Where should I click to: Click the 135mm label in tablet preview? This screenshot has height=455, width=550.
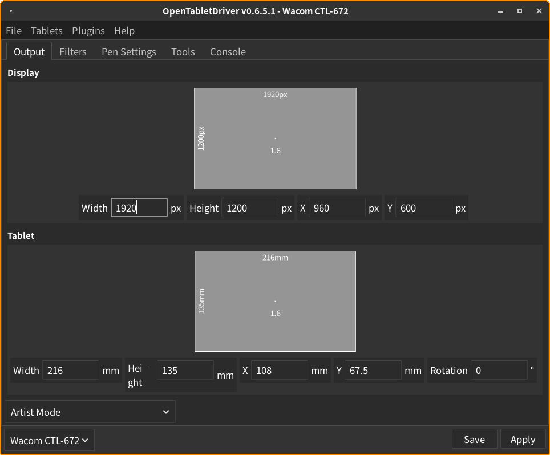[x=201, y=301]
